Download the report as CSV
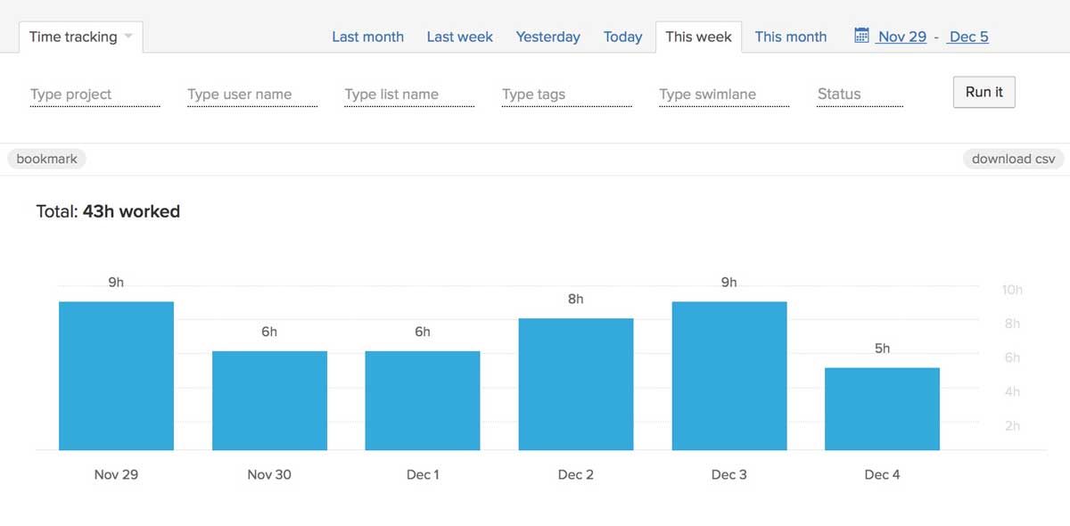Screen dimensions: 1070x526 click(1013, 159)
